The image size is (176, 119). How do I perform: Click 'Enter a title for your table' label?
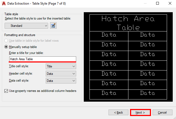pyautogui.click(x=26, y=53)
